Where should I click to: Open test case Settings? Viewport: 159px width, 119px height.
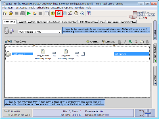click(x=108, y=42)
